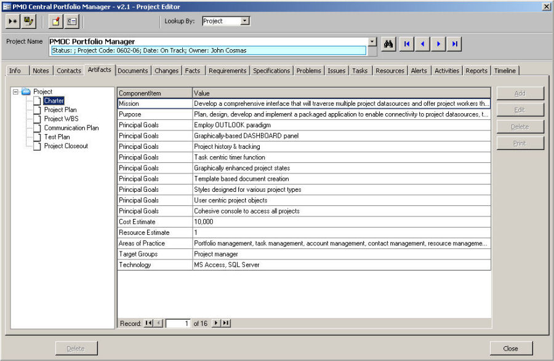The width and height of the screenshot is (554, 361).
Task: Open the Lookup By dropdown
Action: 244,21
